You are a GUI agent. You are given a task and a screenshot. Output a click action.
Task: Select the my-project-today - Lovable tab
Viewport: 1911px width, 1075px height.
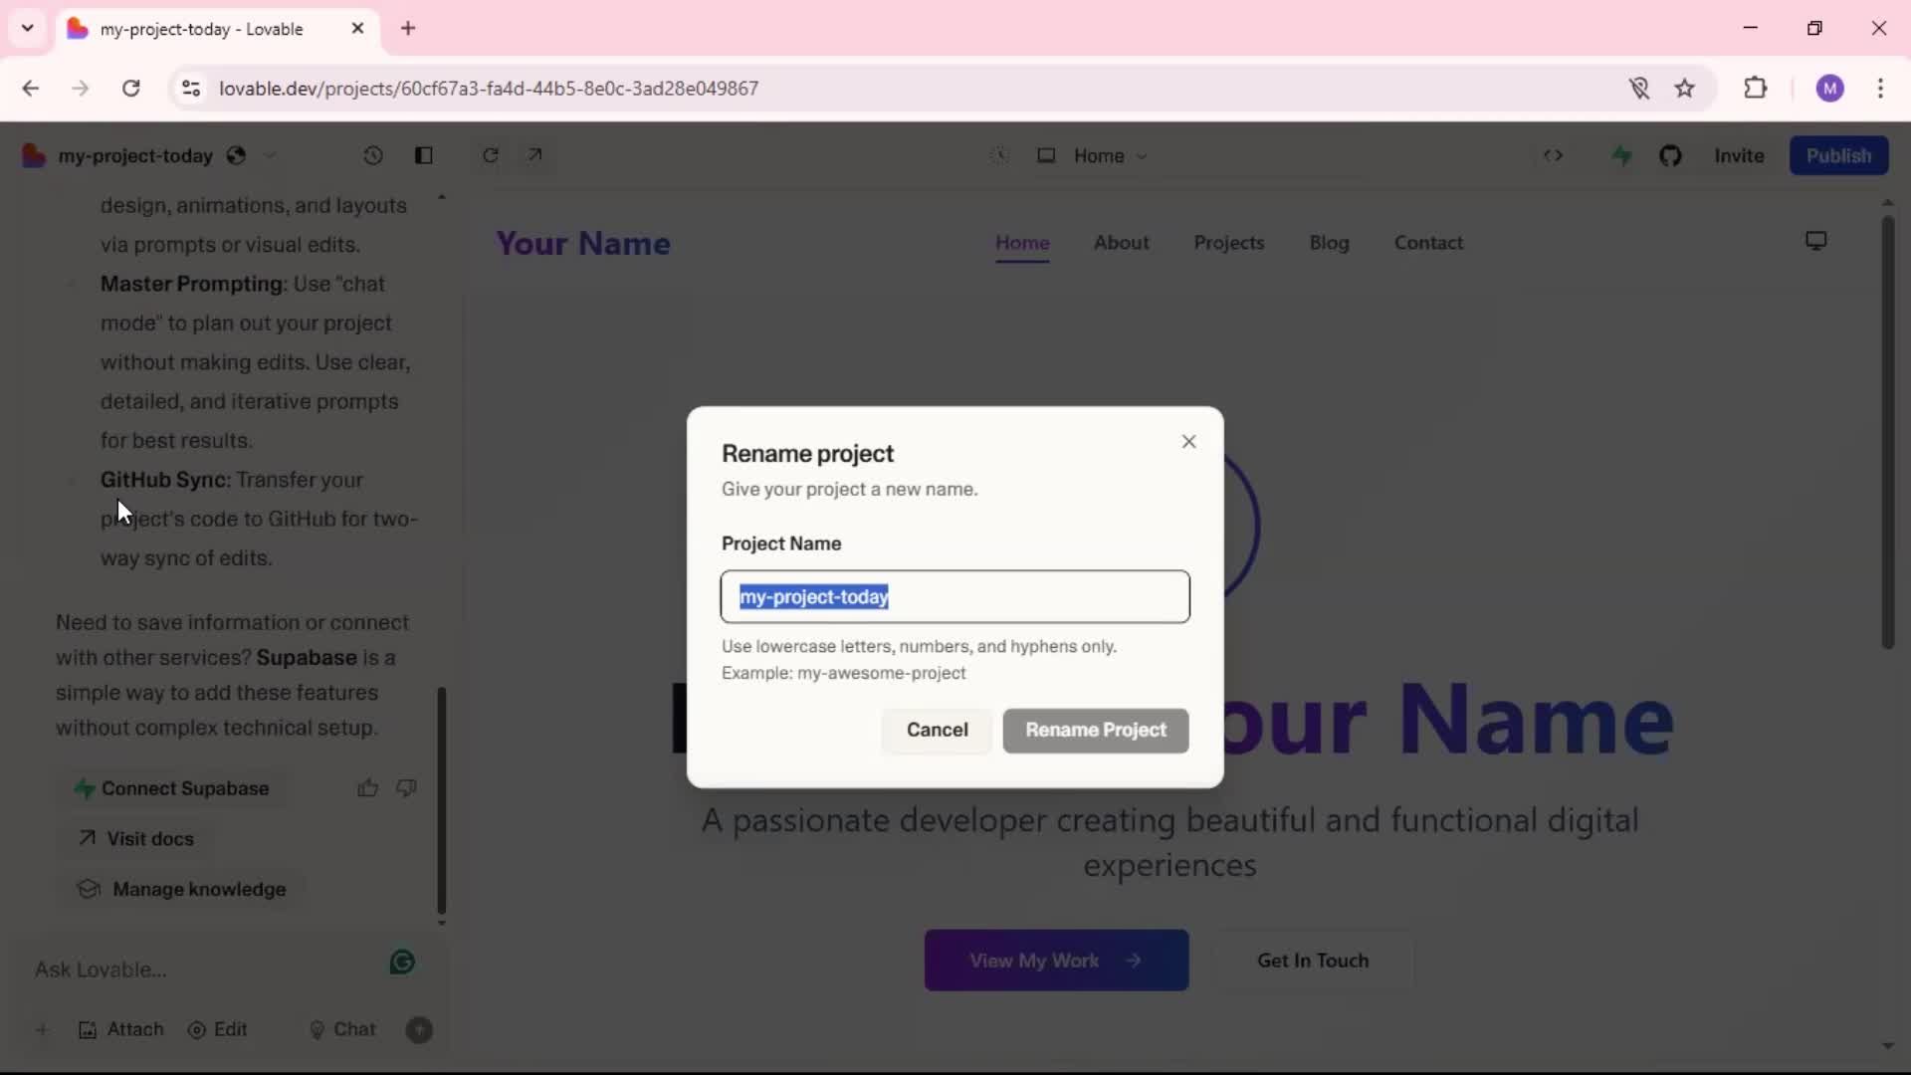pos(217,29)
